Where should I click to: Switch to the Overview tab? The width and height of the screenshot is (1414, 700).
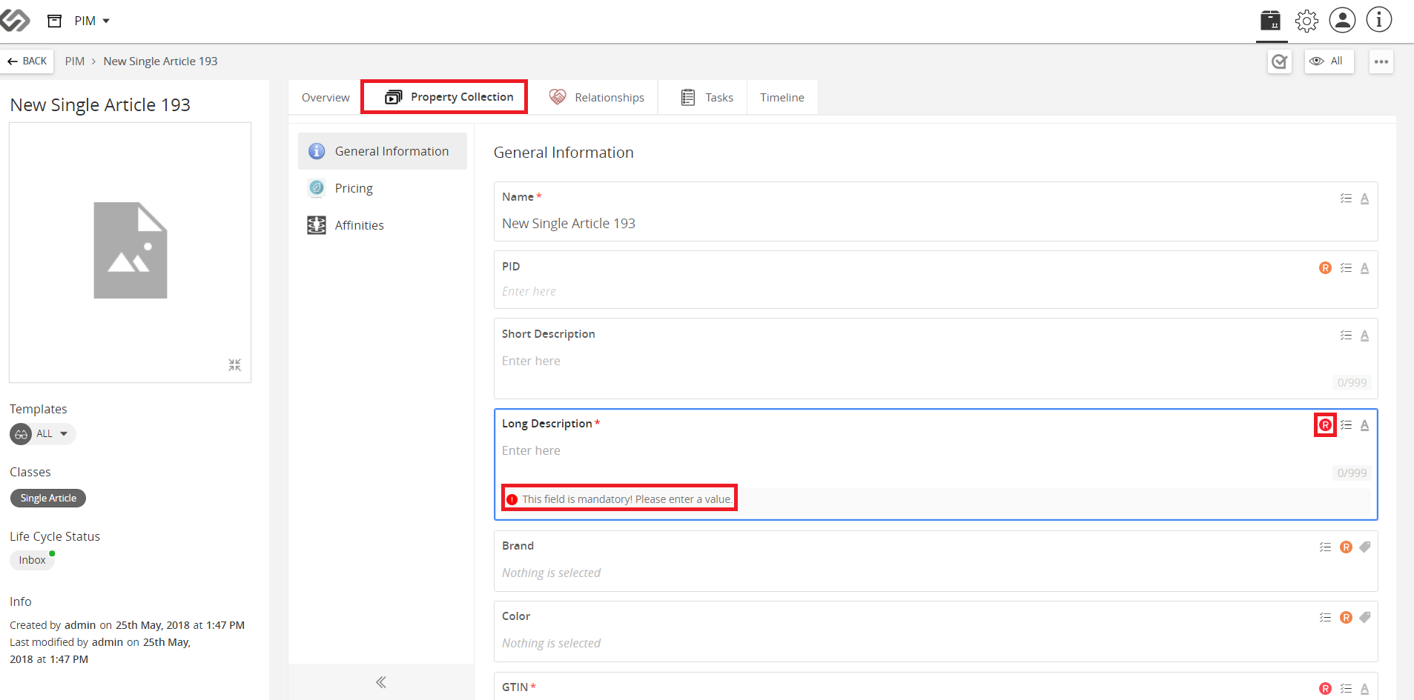tap(326, 98)
